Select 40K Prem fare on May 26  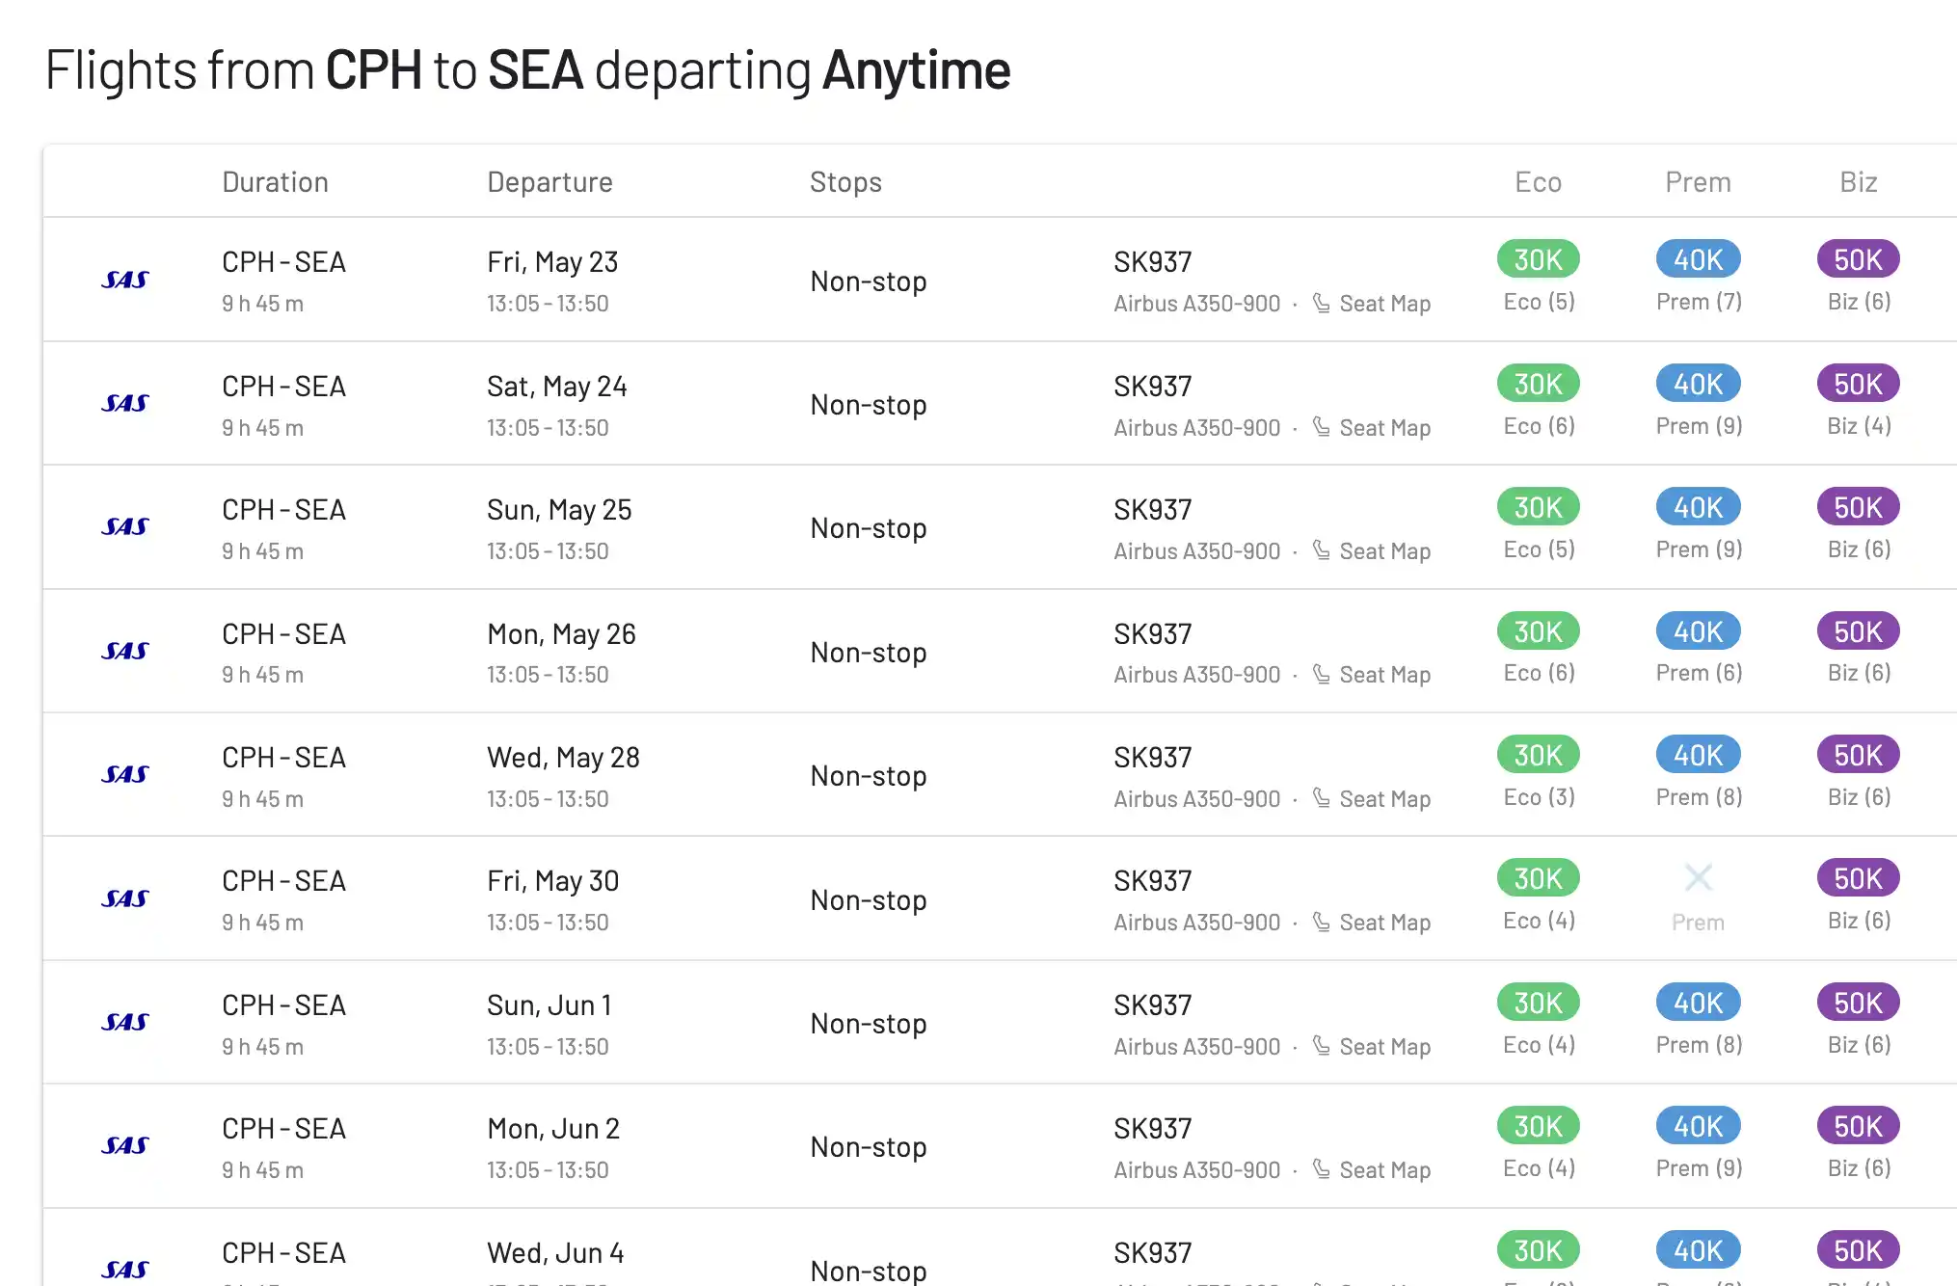click(1699, 631)
